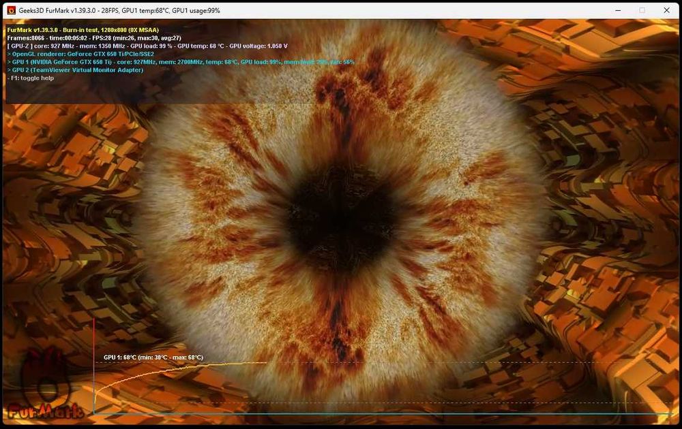The image size is (682, 429).
Task: Click the dark center of the furry donut
Action: click(x=342, y=219)
